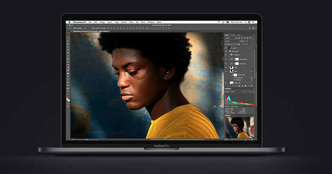The width and height of the screenshot is (332, 174).
Task: Switch to the Channels tab
Action: pos(233,35)
